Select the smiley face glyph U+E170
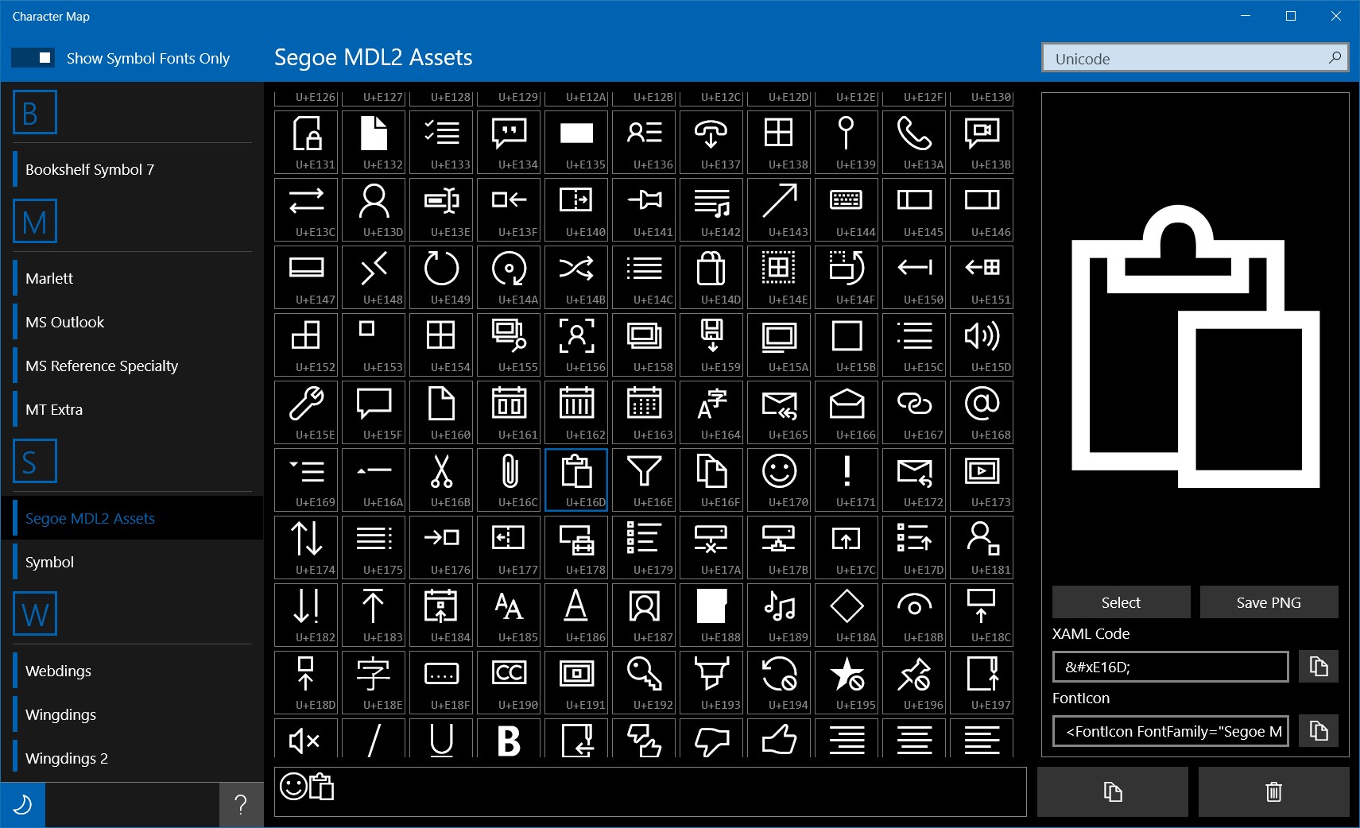 coord(779,479)
